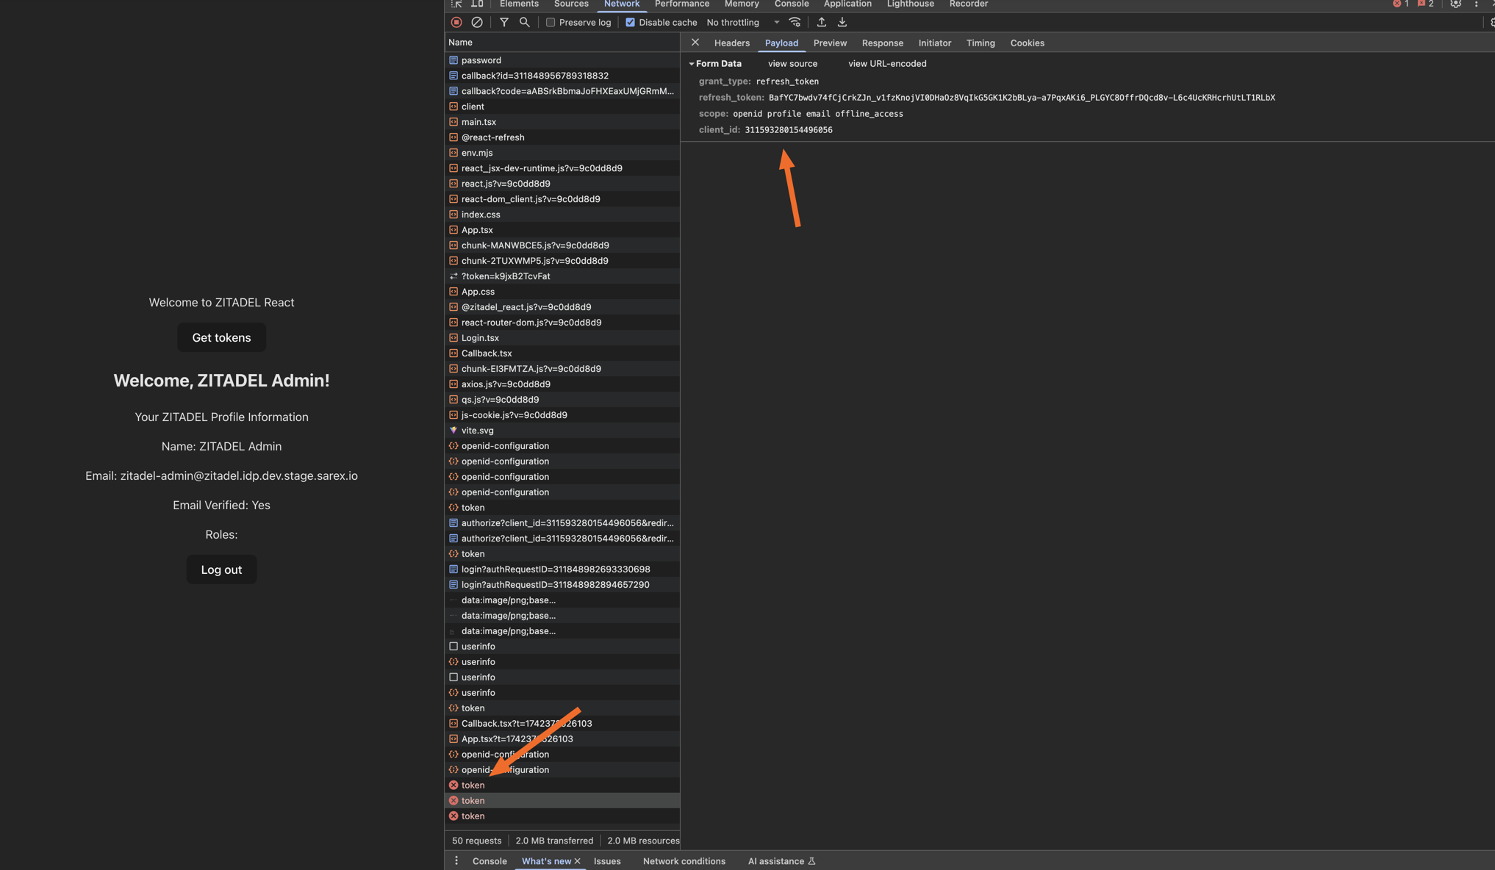Screen dimensions: 1495x870
Task: Uncheck Disable cache checkbox
Action: [x=631, y=22]
